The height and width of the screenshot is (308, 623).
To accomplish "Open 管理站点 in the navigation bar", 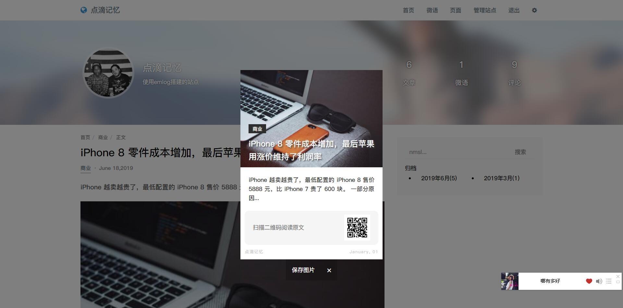I will [485, 10].
